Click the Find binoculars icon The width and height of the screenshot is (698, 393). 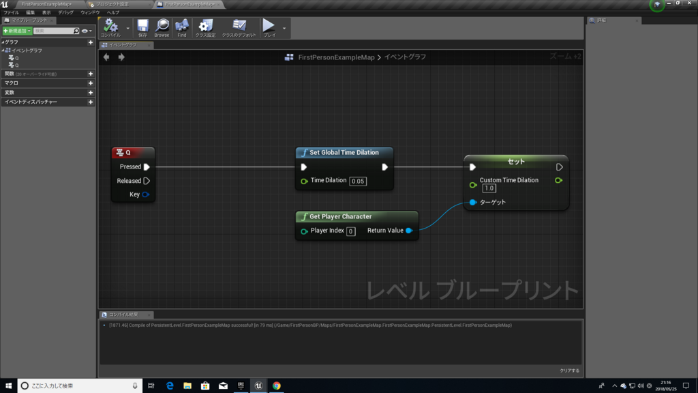pos(181,26)
